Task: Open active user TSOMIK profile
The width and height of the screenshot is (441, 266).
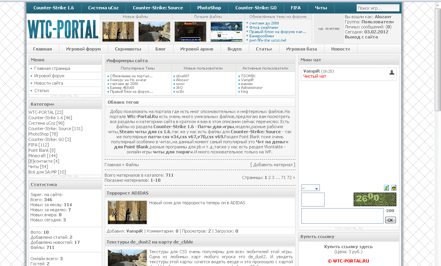Action: point(248,76)
